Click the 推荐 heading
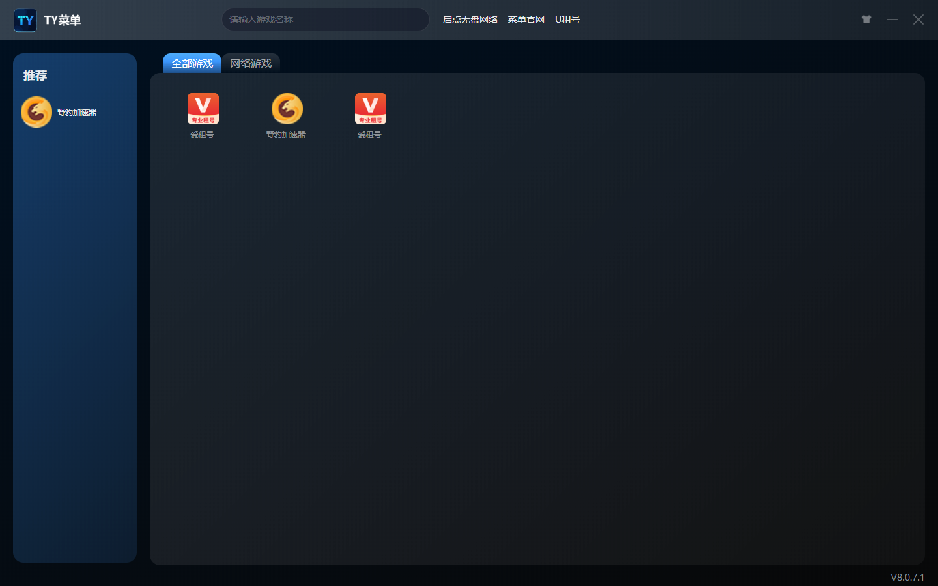938x586 pixels. (35, 76)
